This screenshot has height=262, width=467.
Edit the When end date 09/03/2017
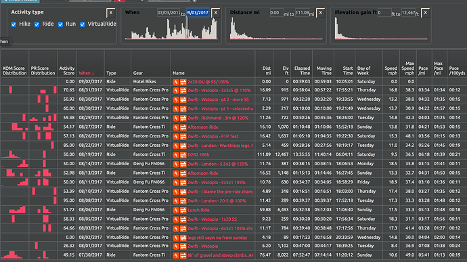pos(198,13)
